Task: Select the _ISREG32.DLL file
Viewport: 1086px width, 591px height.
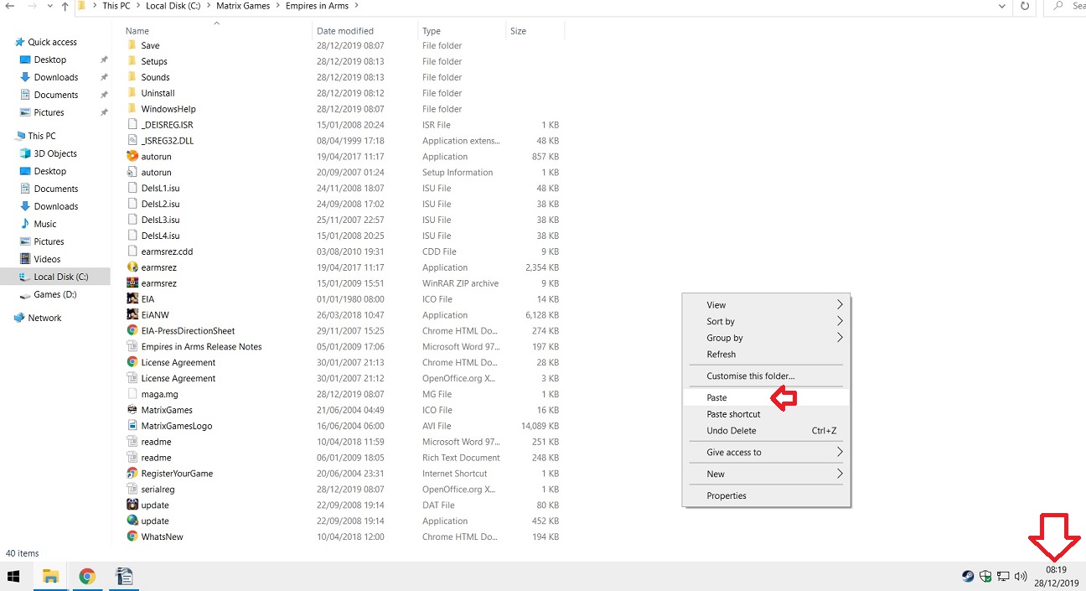Action: pos(167,141)
